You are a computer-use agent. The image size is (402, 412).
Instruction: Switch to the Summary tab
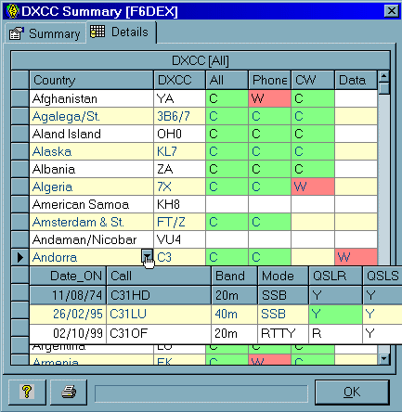[45, 33]
